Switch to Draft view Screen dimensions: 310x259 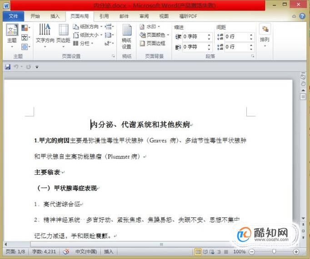(226, 252)
